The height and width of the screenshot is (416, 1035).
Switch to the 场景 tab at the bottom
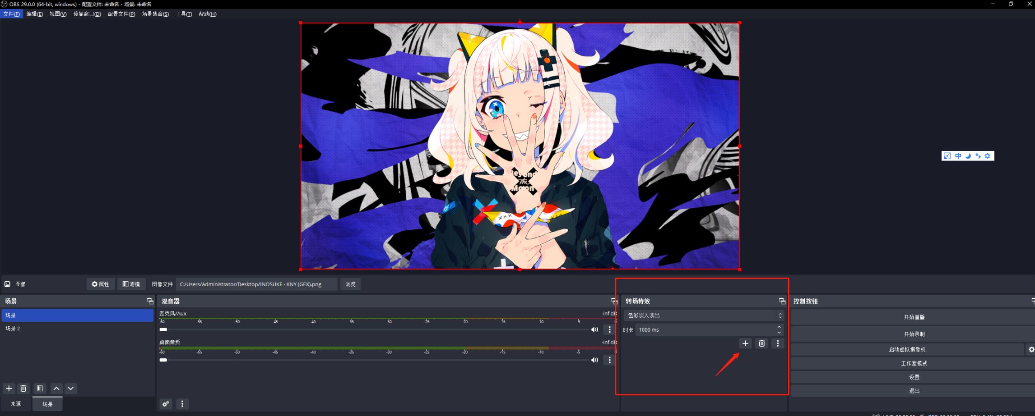coord(47,404)
